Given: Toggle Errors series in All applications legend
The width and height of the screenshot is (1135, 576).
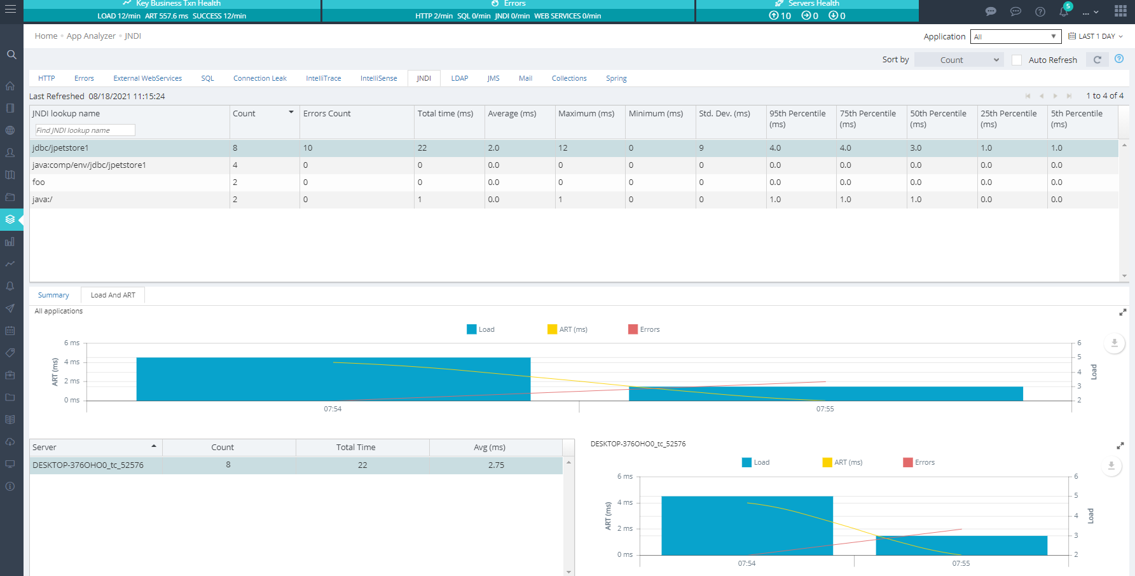Looking at the screenshot, I should [643, 329].
